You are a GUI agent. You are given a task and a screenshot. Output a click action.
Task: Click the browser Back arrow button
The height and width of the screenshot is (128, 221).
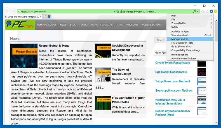tap(7, 11)
